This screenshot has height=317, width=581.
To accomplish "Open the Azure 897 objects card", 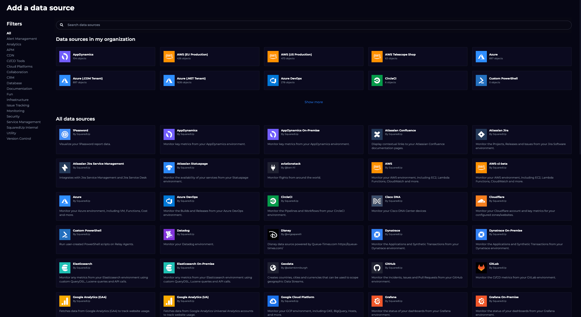I will pyautogui.click(x=522, y=56).
